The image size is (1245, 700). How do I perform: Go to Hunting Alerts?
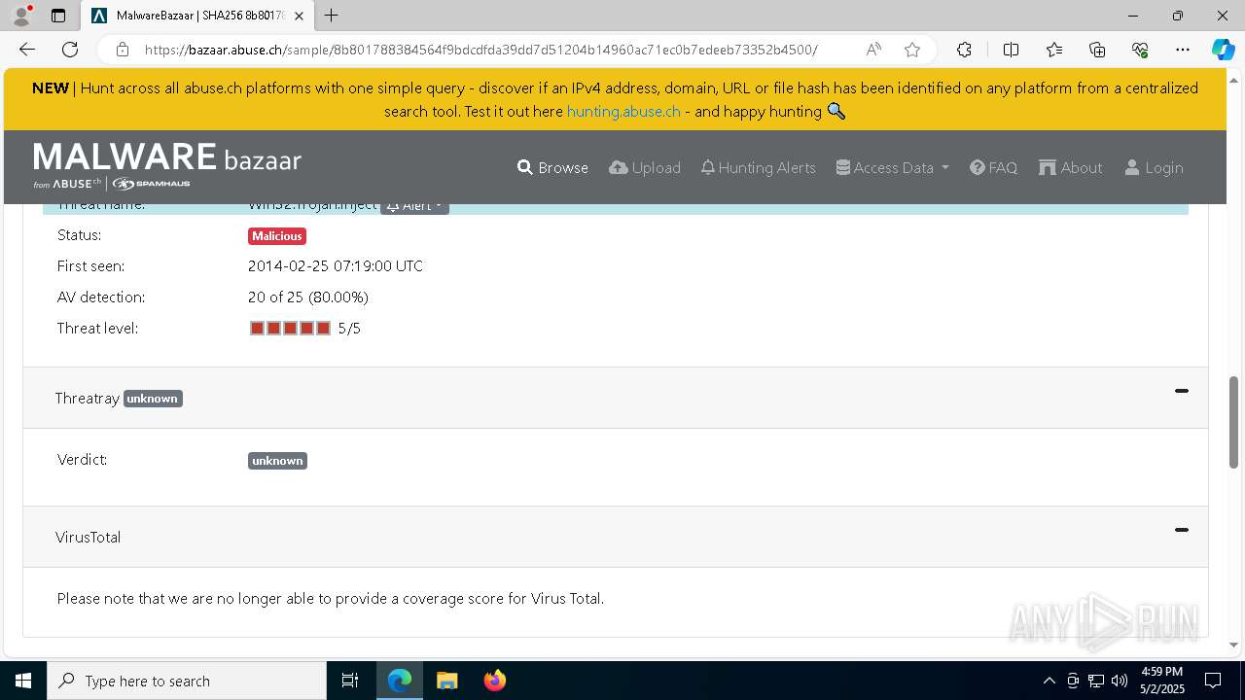pyautogui.click(x=758, y=167)
